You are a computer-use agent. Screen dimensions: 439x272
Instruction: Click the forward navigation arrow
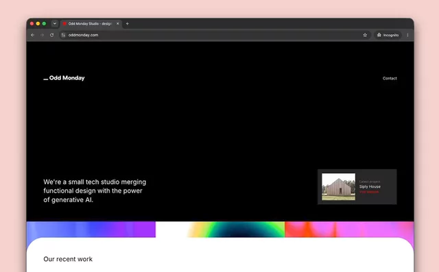pyautogui.click(x=42, y=35)
